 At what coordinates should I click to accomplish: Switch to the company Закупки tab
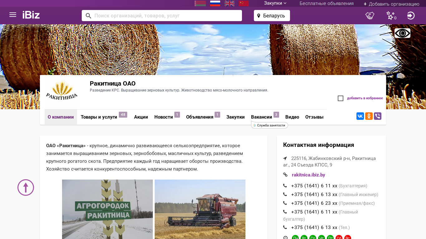[x=235, y=117]
